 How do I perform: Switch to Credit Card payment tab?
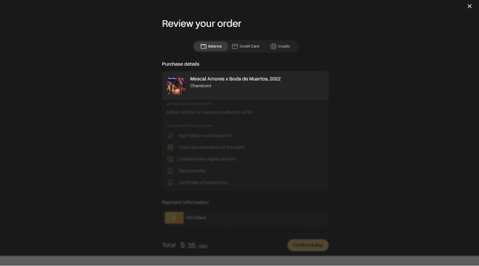point(245,46)
